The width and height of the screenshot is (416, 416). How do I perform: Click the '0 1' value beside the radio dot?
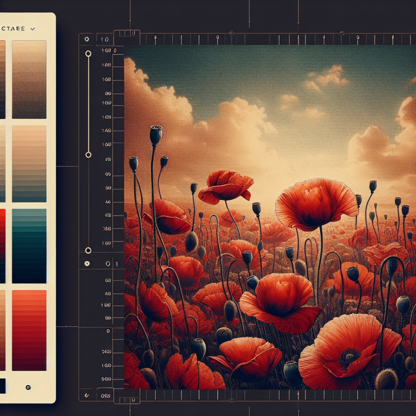111,264
